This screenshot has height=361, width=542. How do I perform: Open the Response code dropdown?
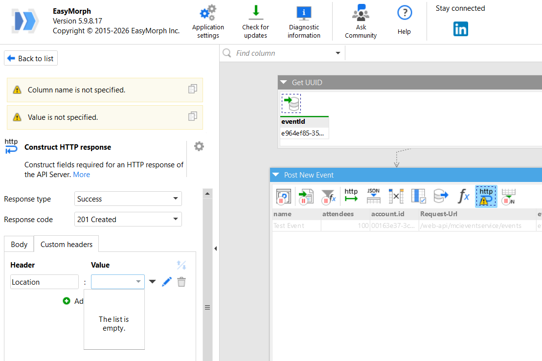pos(128,220)
